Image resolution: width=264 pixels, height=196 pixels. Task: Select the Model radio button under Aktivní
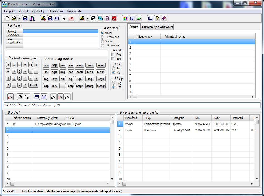[102, 33]
